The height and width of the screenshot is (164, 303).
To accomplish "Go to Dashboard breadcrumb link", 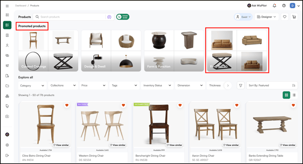I will 21,5.
